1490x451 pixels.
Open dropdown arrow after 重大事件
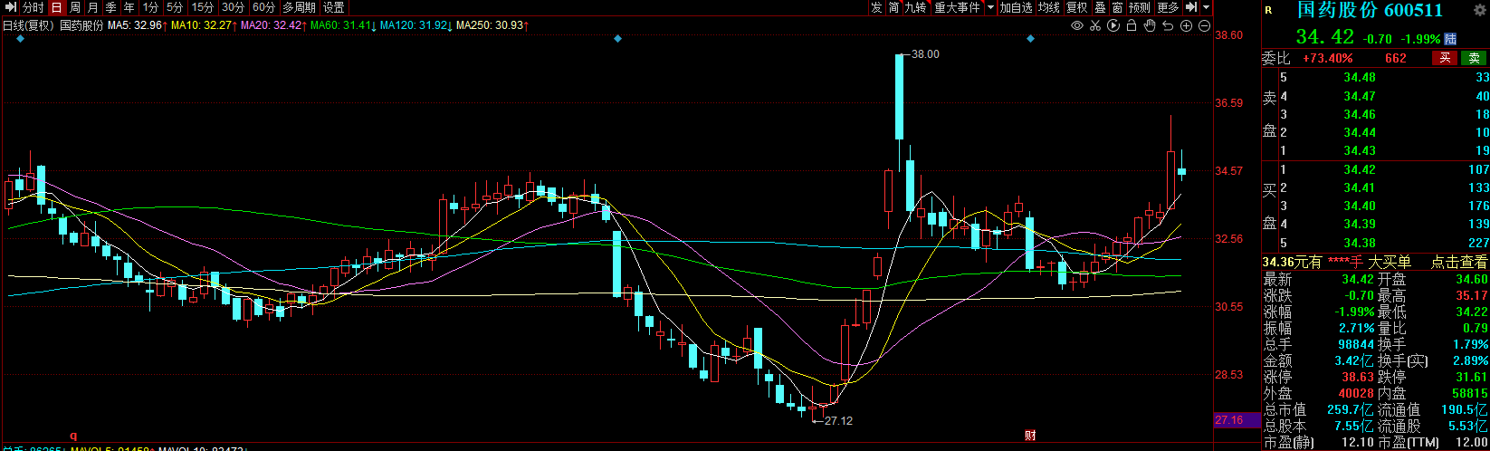click(x=990, y=7)
